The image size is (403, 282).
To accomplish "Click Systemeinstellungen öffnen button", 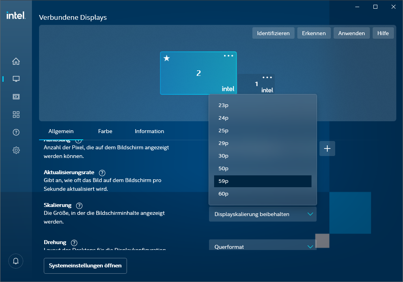I will click(85, 266).
